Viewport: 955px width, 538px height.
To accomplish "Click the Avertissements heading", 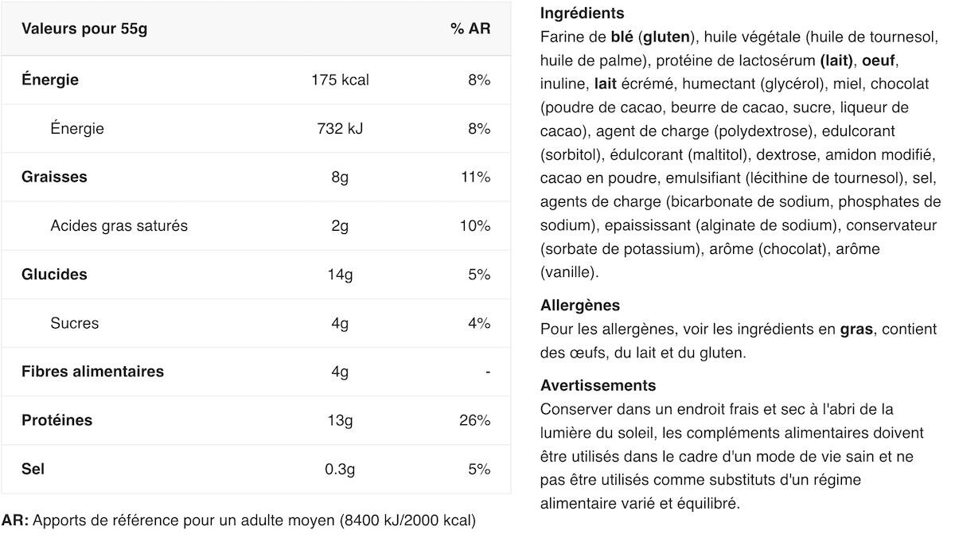I will pyautogui.click(x=598, y=386).
